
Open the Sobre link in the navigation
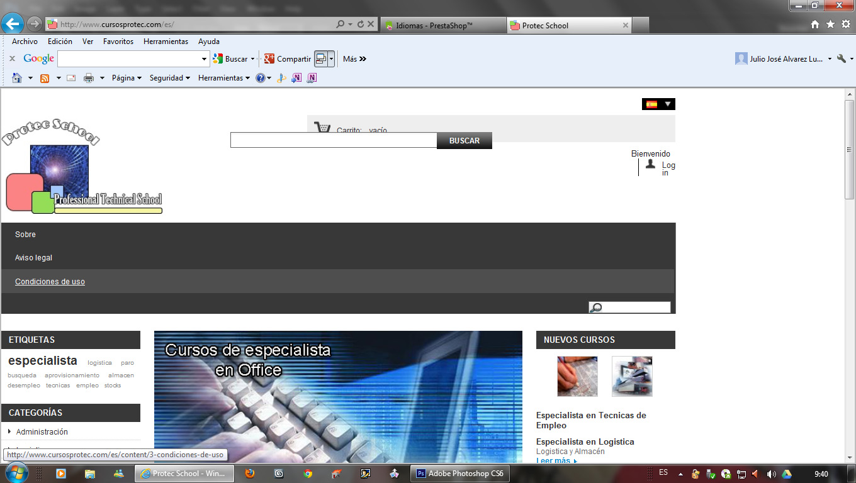click(x=25, y=235)
